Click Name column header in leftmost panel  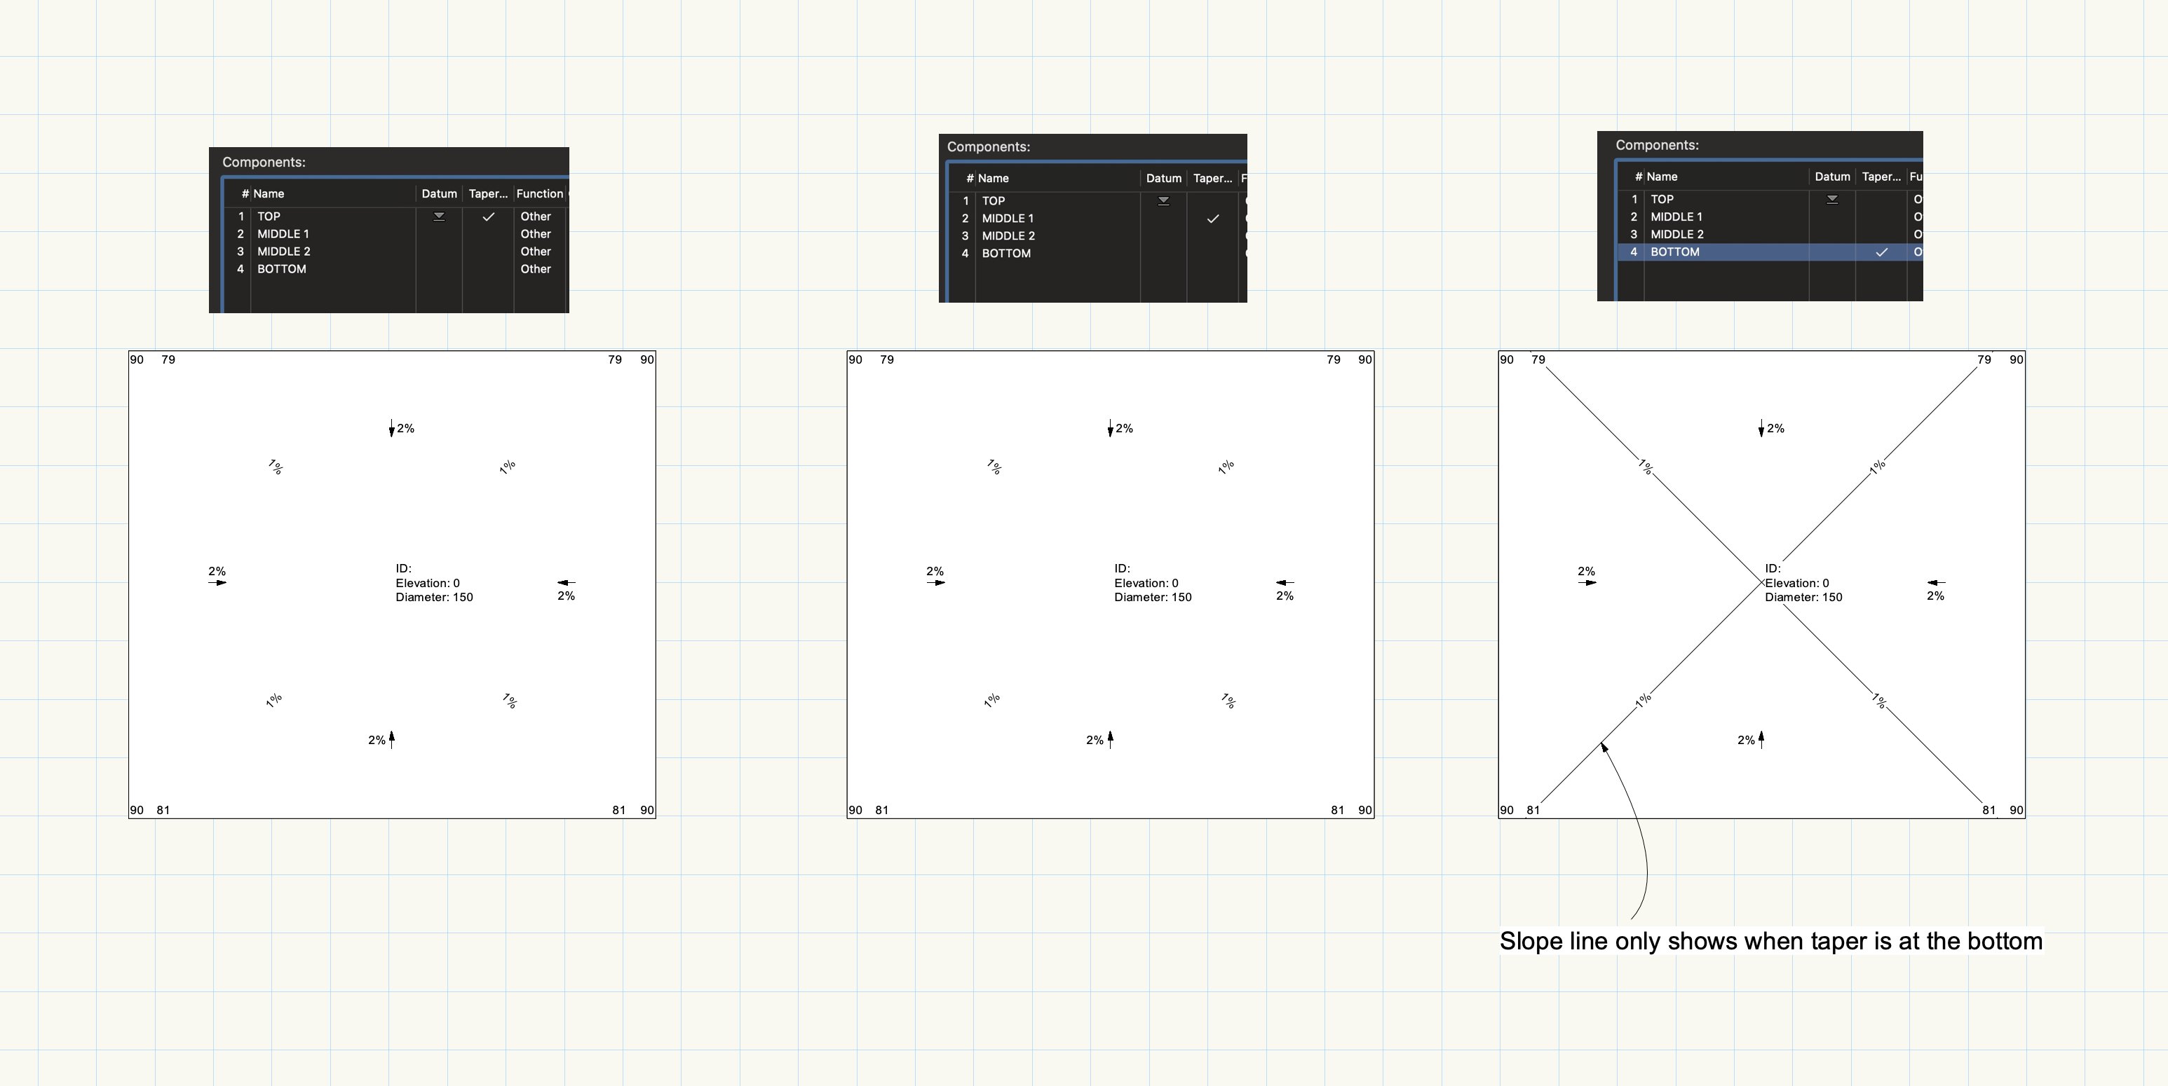click(269, 193)
